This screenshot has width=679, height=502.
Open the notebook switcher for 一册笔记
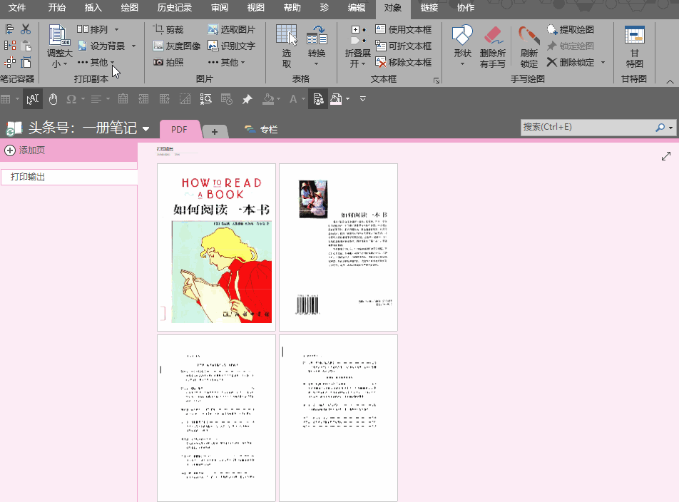click(146, 129)
